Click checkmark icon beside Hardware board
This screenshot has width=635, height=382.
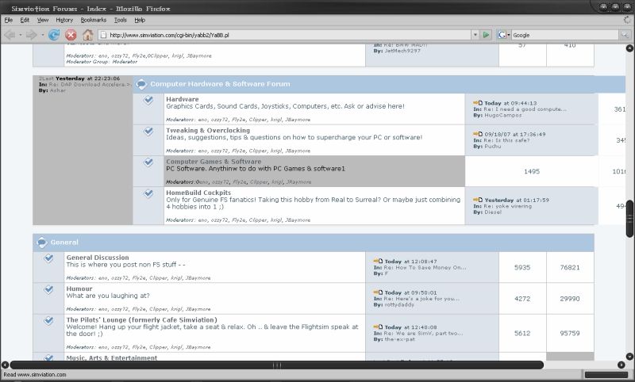click(x=148, y=101)
